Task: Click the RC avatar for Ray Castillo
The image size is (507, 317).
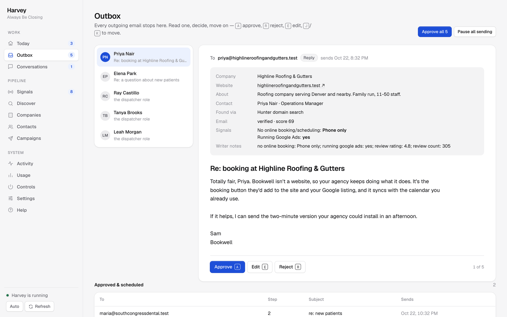Action: (x=105, y=96)
